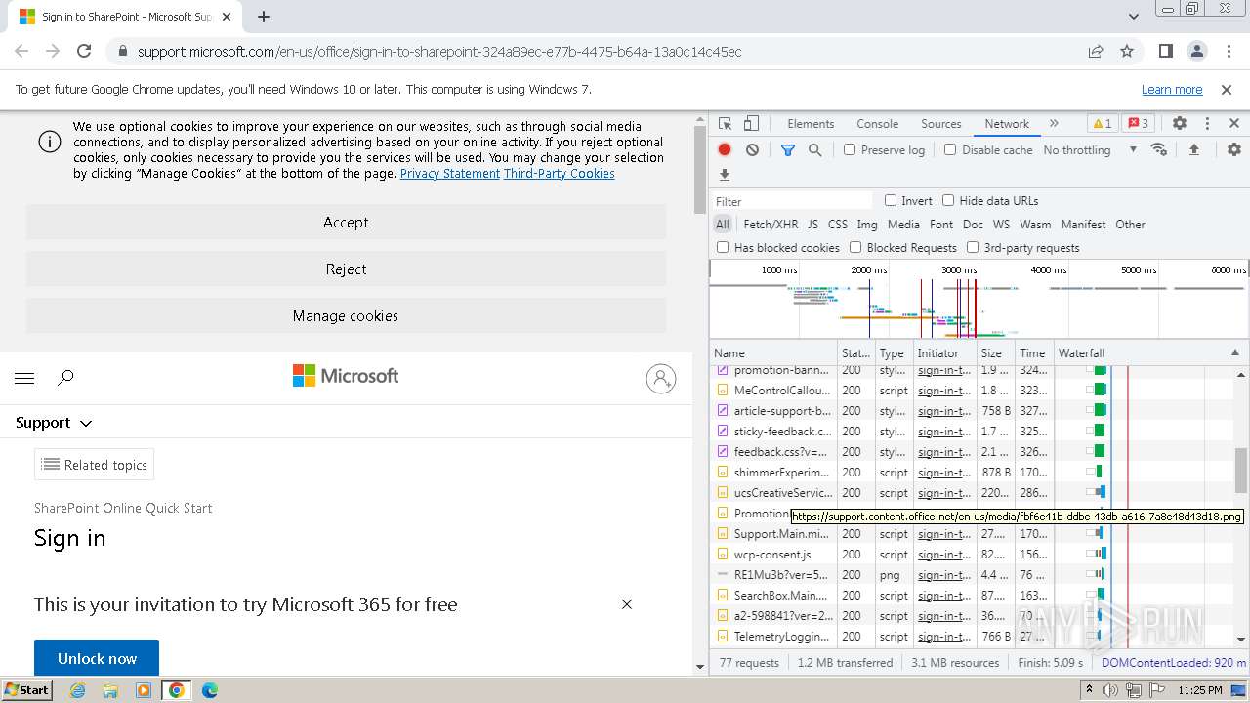
Task: Open the Microsoft hamburger menu
Action: pos(25,378)
